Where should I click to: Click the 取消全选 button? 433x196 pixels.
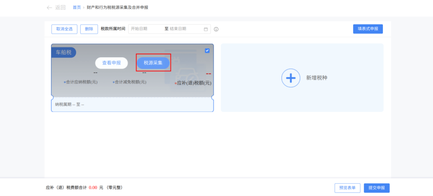[x=64, y=29]
